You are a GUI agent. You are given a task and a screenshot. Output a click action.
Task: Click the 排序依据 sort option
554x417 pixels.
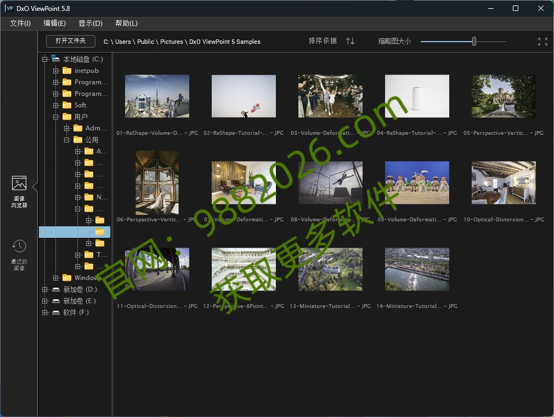[323, 41]
